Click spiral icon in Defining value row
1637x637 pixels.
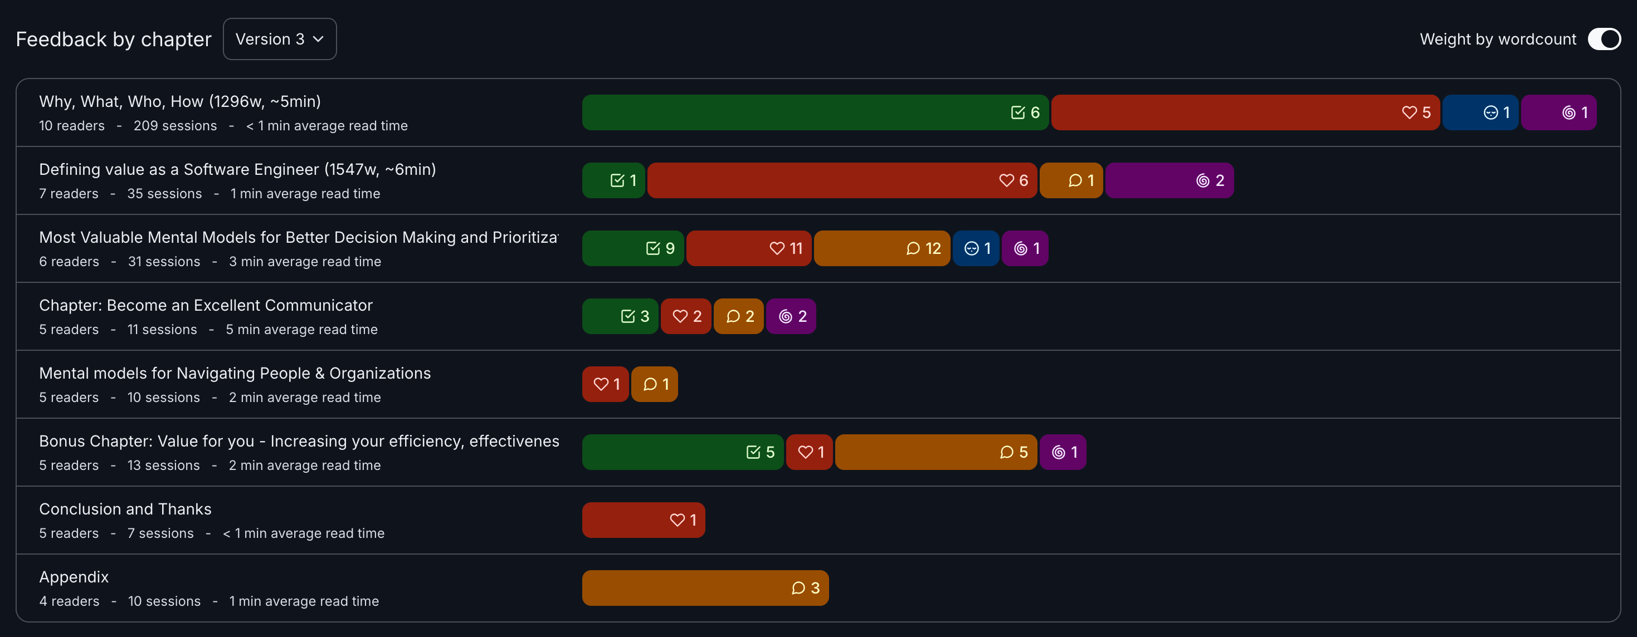(1202, 180)
